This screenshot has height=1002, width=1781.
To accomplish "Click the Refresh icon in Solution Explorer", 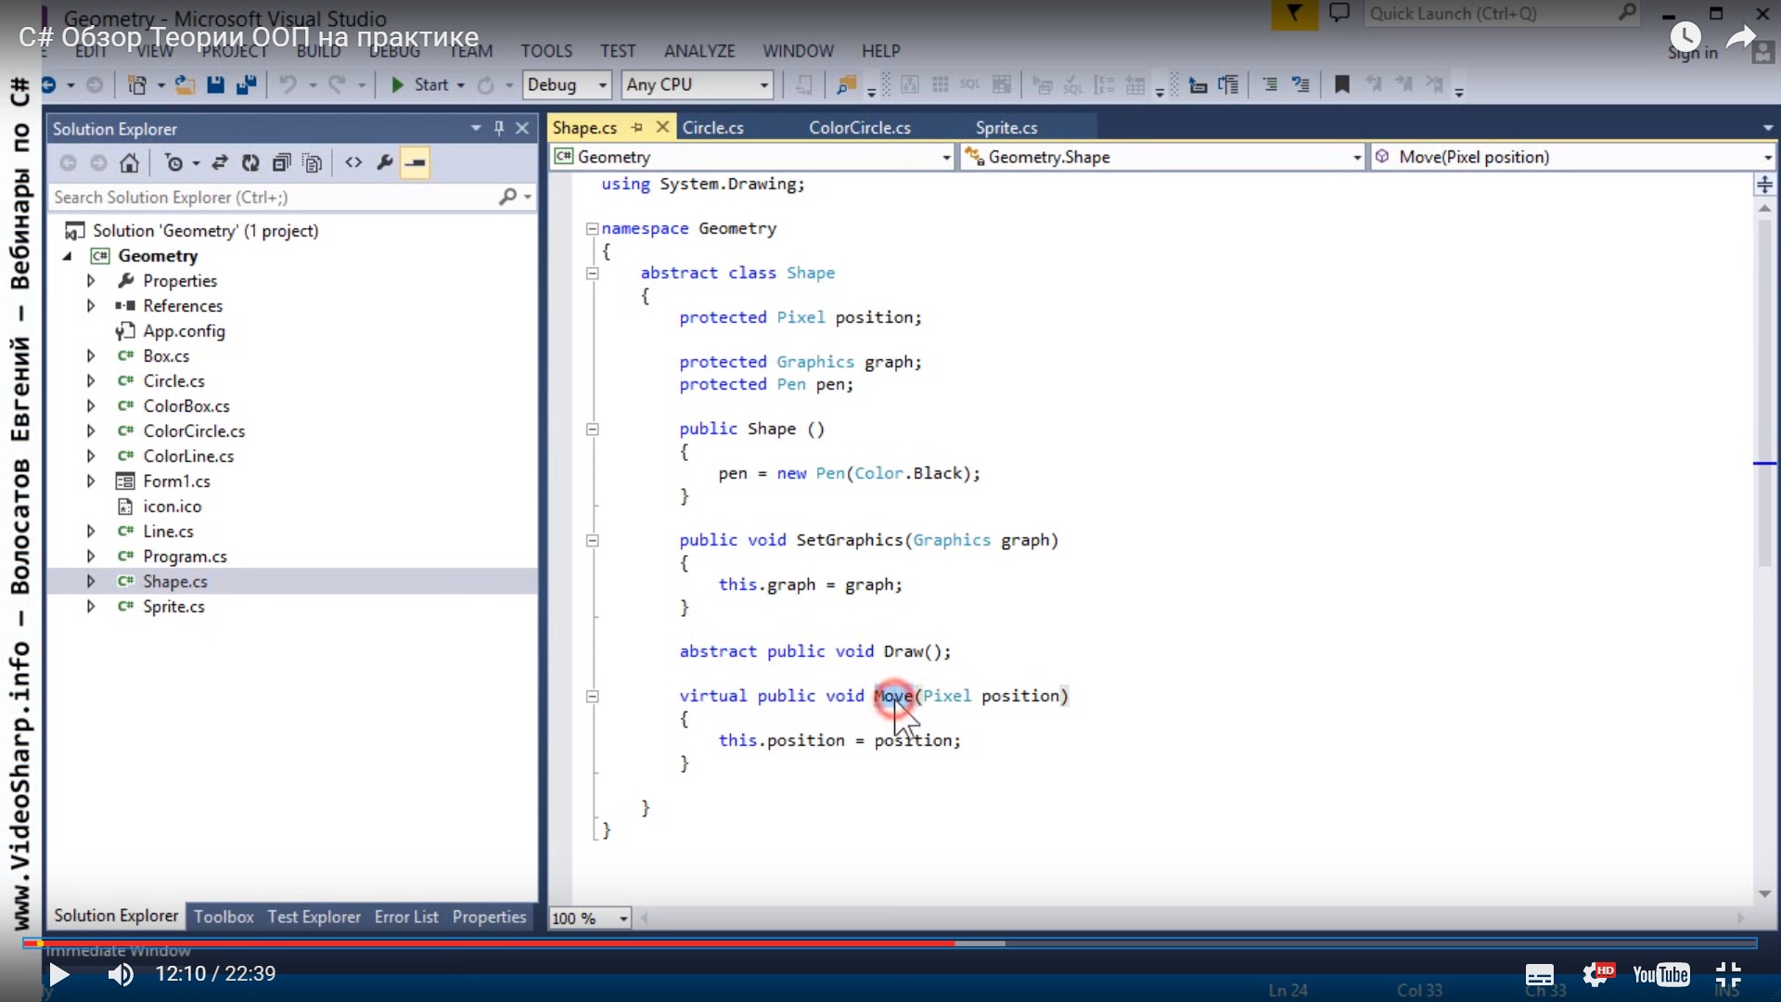I will pos(250,162).
